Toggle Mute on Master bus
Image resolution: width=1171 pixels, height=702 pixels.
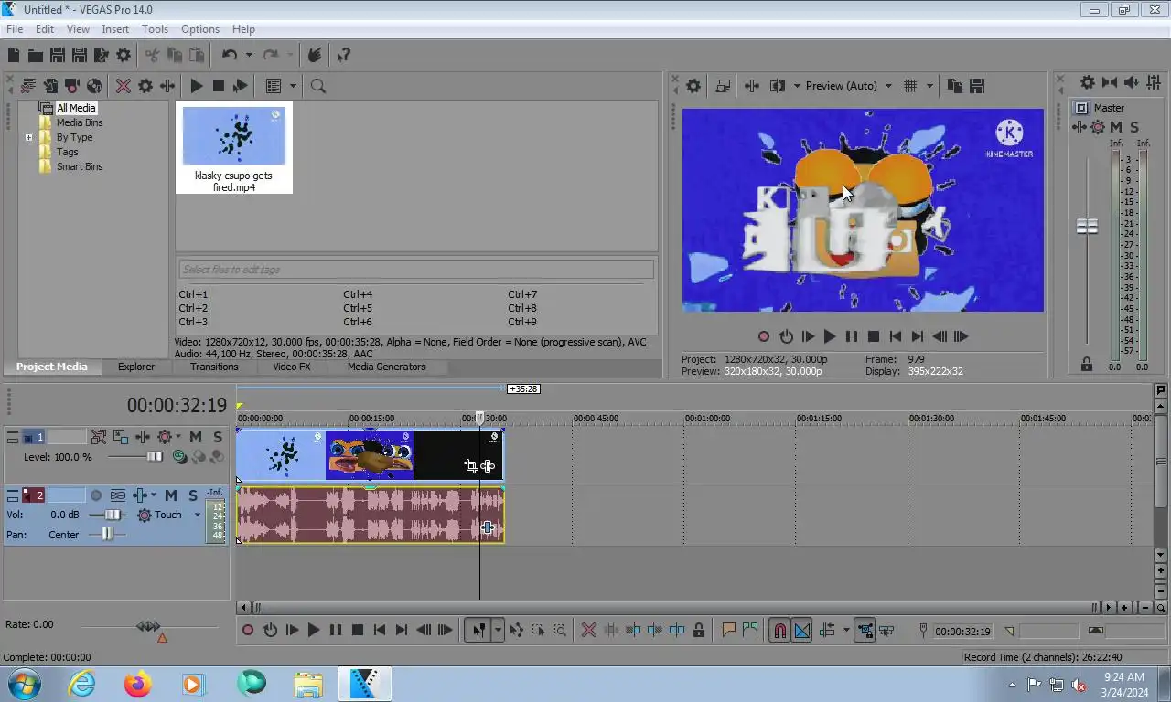(1116, 127)
